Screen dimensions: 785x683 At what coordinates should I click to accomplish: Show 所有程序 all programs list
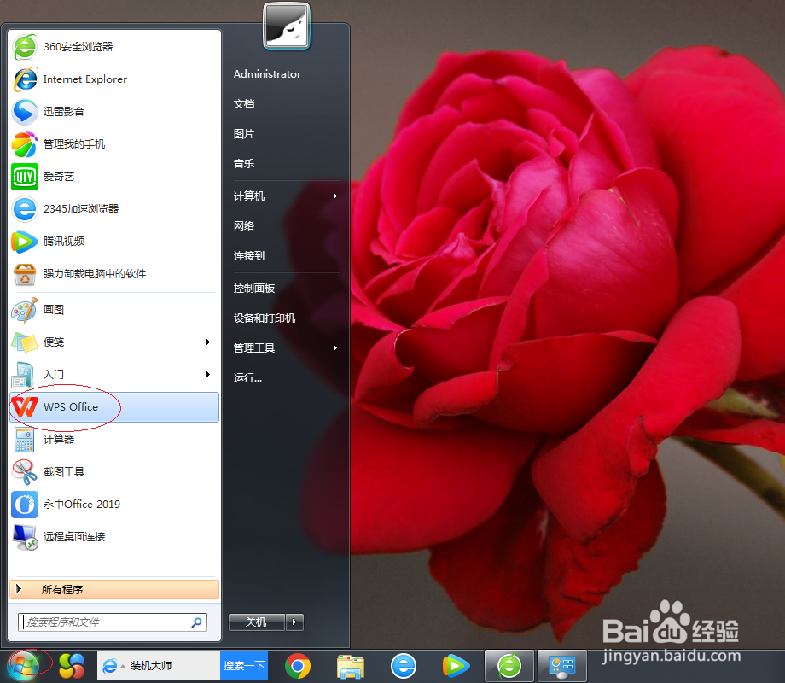114,589
